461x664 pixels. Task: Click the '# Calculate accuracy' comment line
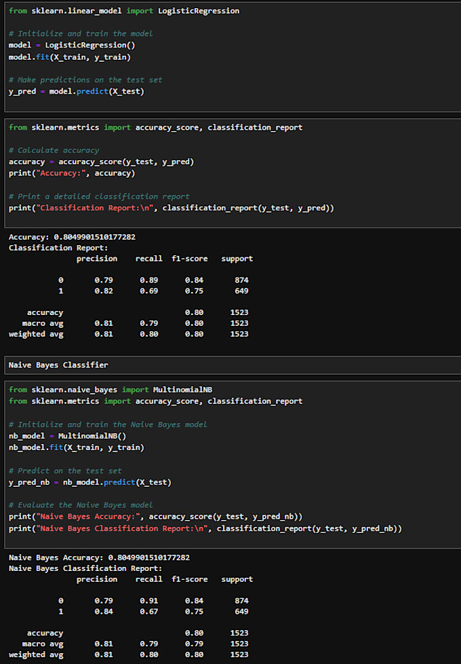point(54,150)
